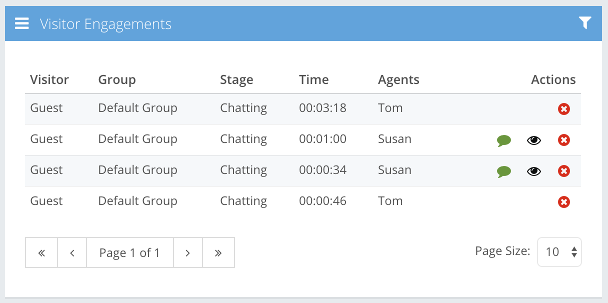Sort by the Stage column header
The height and width of the screenshot is (303, 608).
click(236, 80)
